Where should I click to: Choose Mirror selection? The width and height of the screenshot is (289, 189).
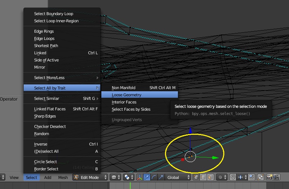click(x=62, y=67)
